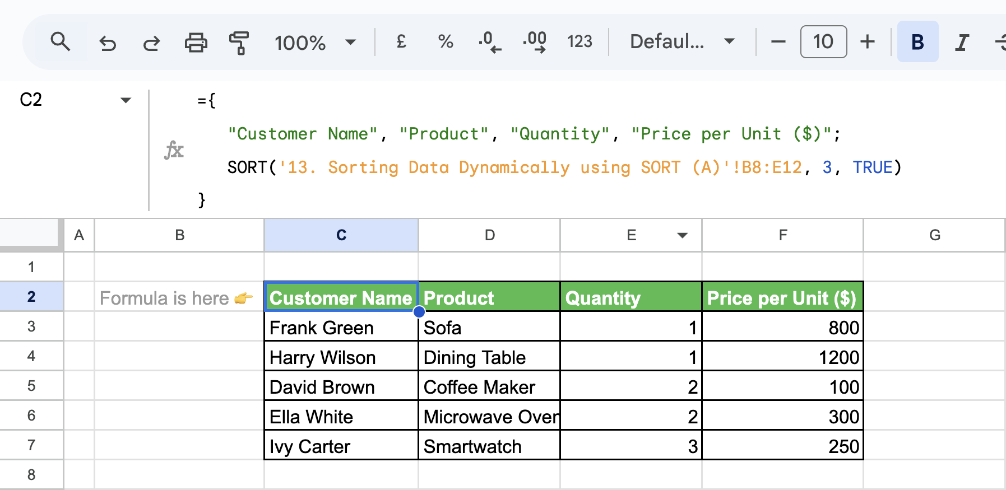This screenshot has height=490, width=1006.
Task: Click the redo arrow icon
Action: (151, 43)
